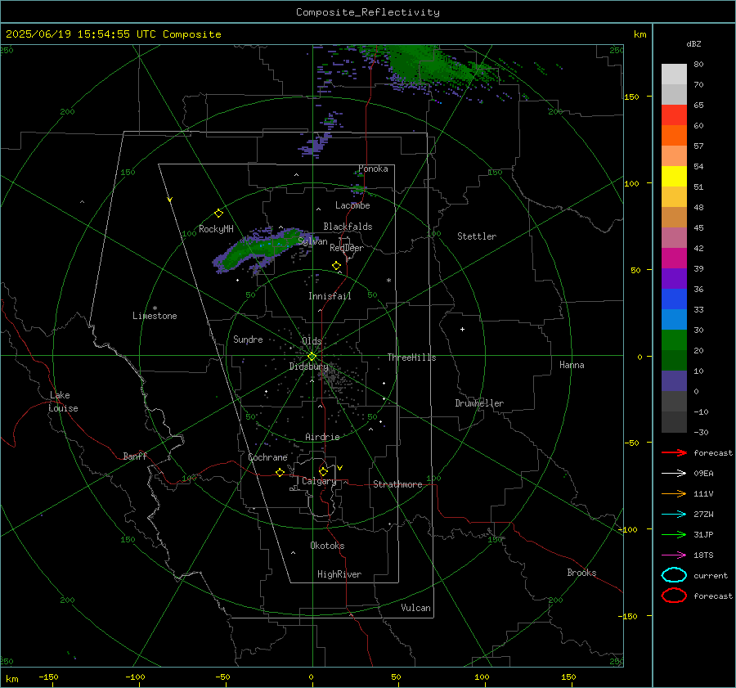The width and height of the screenshot is (736, 688).
Task: Click the yellow radar-site diamond at map center
Action: (312, 357)
